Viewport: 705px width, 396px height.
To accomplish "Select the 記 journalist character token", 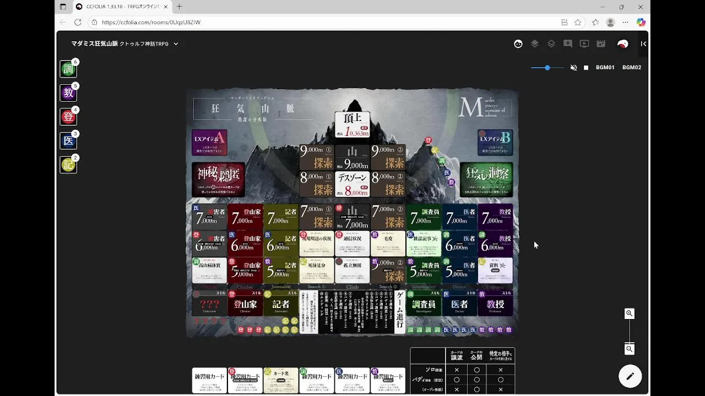I will point(68,164).
